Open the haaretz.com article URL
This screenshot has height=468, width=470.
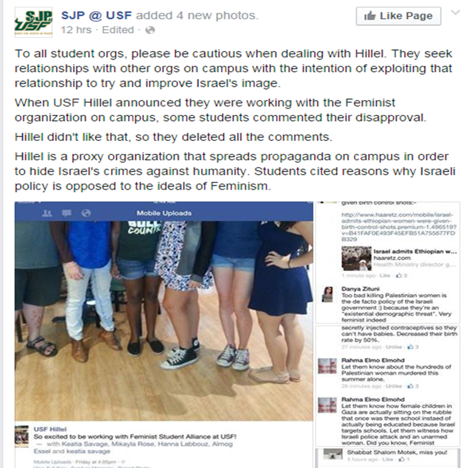[399, 227]
